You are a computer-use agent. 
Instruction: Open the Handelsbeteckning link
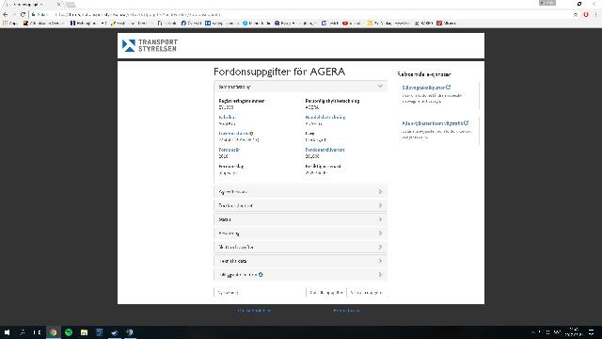click(325, 117)
